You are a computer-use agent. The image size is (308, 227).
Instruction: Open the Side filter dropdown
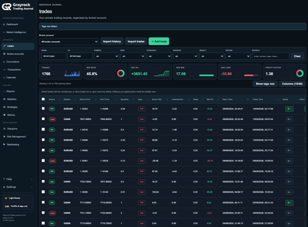click(x=133, y=56)
